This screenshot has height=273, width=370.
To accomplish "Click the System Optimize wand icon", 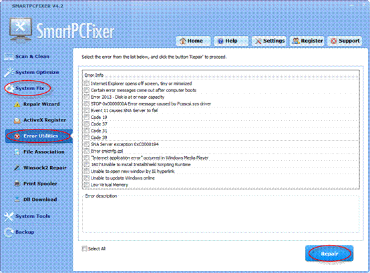I will (9, 72).
